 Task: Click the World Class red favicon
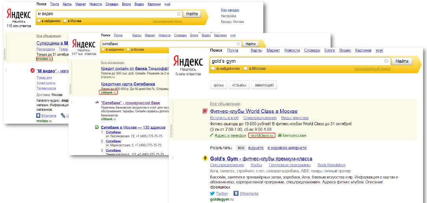click(x=205, y=112)
